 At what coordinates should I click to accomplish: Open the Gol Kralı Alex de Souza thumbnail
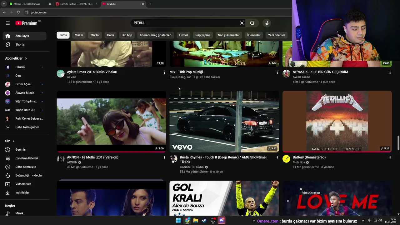pos(224,198)
